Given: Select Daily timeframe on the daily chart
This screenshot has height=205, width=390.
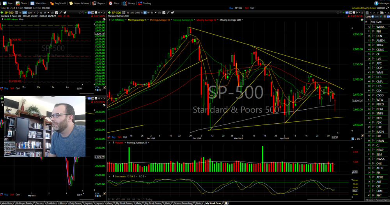Looking at the screenshot, I should [x=145, y=13].
